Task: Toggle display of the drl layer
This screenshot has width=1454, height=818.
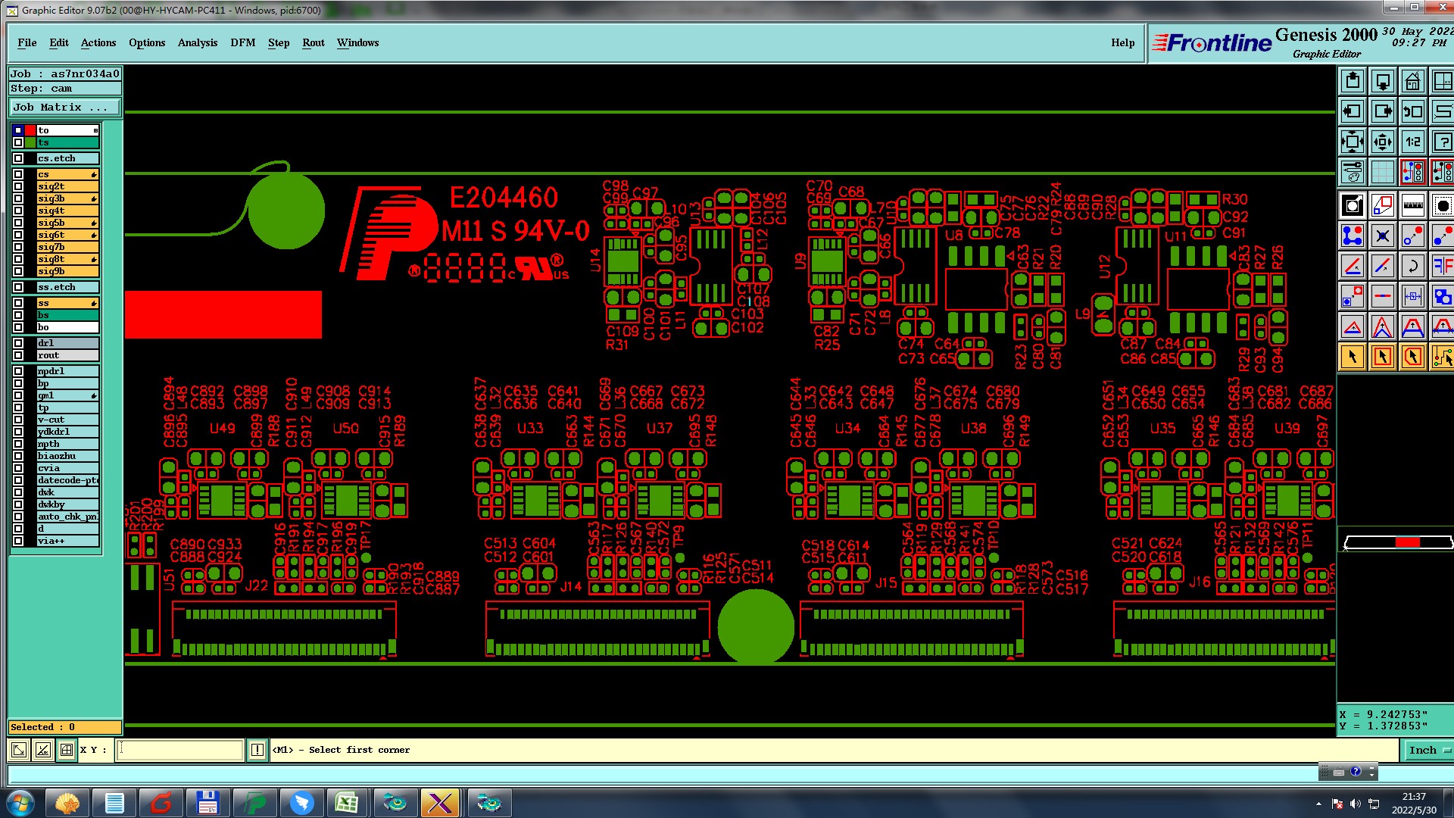Action: tap(18, 343)
